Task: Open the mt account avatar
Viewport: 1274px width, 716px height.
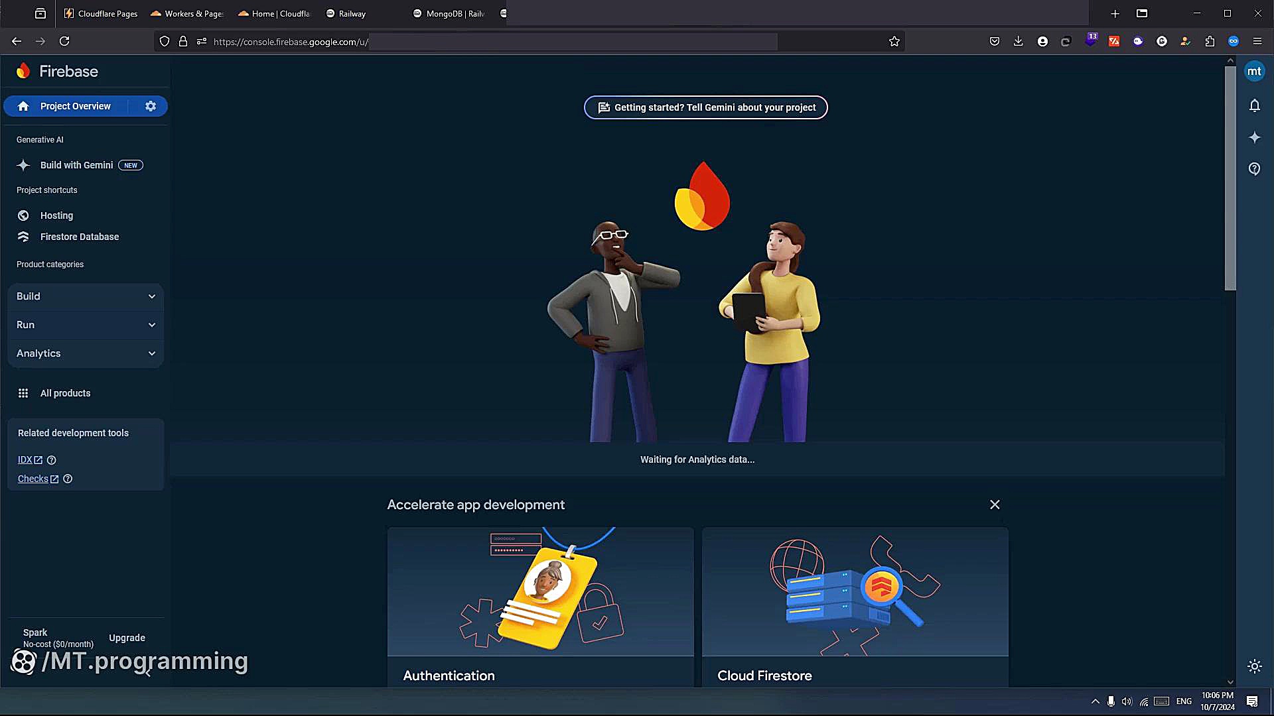Action: coord(1254,72)
